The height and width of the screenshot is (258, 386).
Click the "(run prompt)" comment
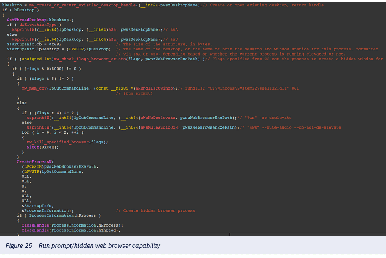point(130,93)
